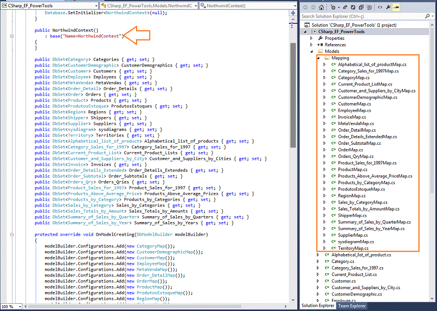Viewport: 437px width, 311px height.
Task: Select ShipperMap.cs file
Action: click(x=352, y=215)
